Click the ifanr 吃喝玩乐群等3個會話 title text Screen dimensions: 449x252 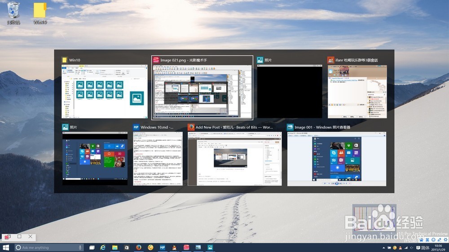(x=357, y=60)
